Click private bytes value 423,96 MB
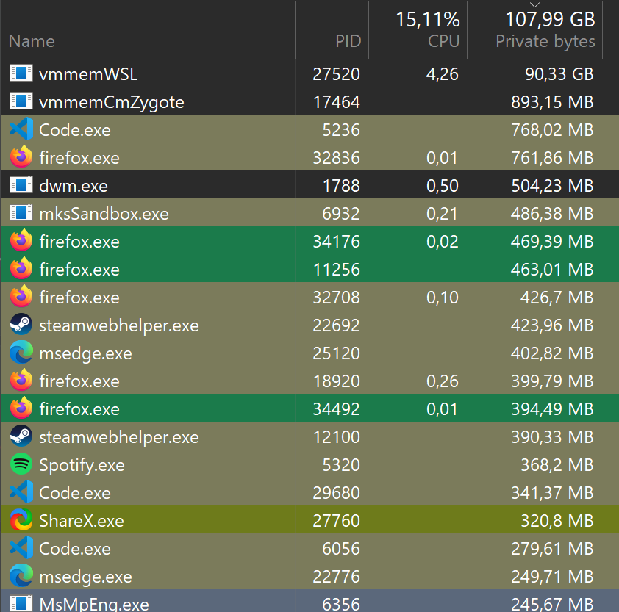Viewport: 619px width, 612px height. 552,325
